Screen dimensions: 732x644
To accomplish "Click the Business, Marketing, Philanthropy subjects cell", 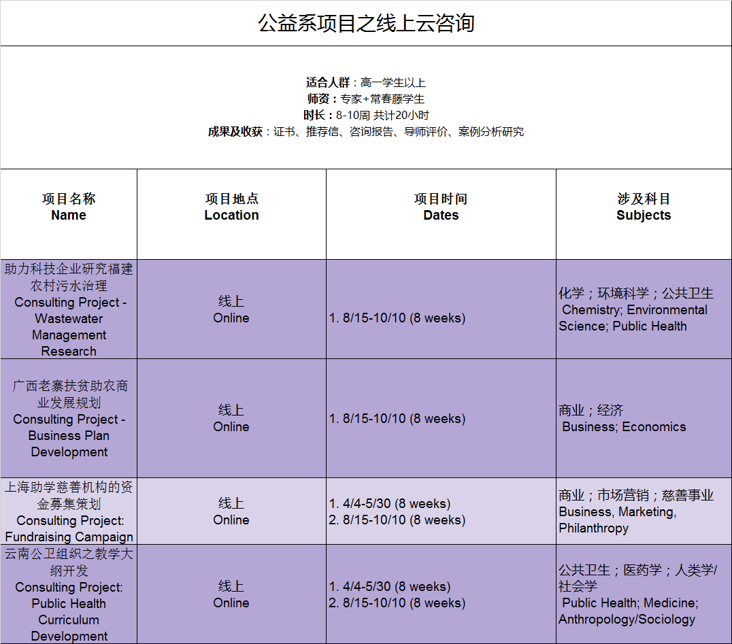I will click(644, 512).
